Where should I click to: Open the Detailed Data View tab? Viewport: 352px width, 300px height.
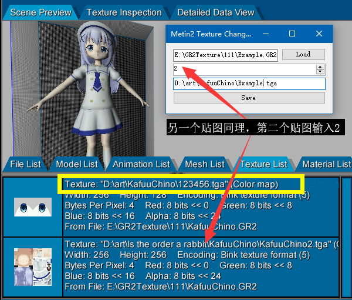point(216,12)
